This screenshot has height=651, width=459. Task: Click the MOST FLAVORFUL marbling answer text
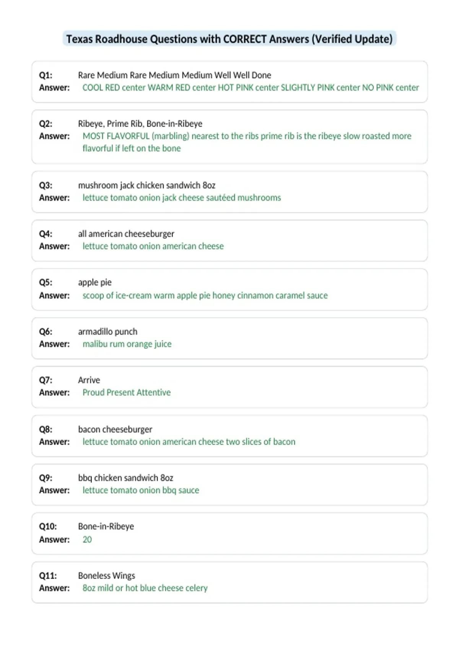pos(247,142)
